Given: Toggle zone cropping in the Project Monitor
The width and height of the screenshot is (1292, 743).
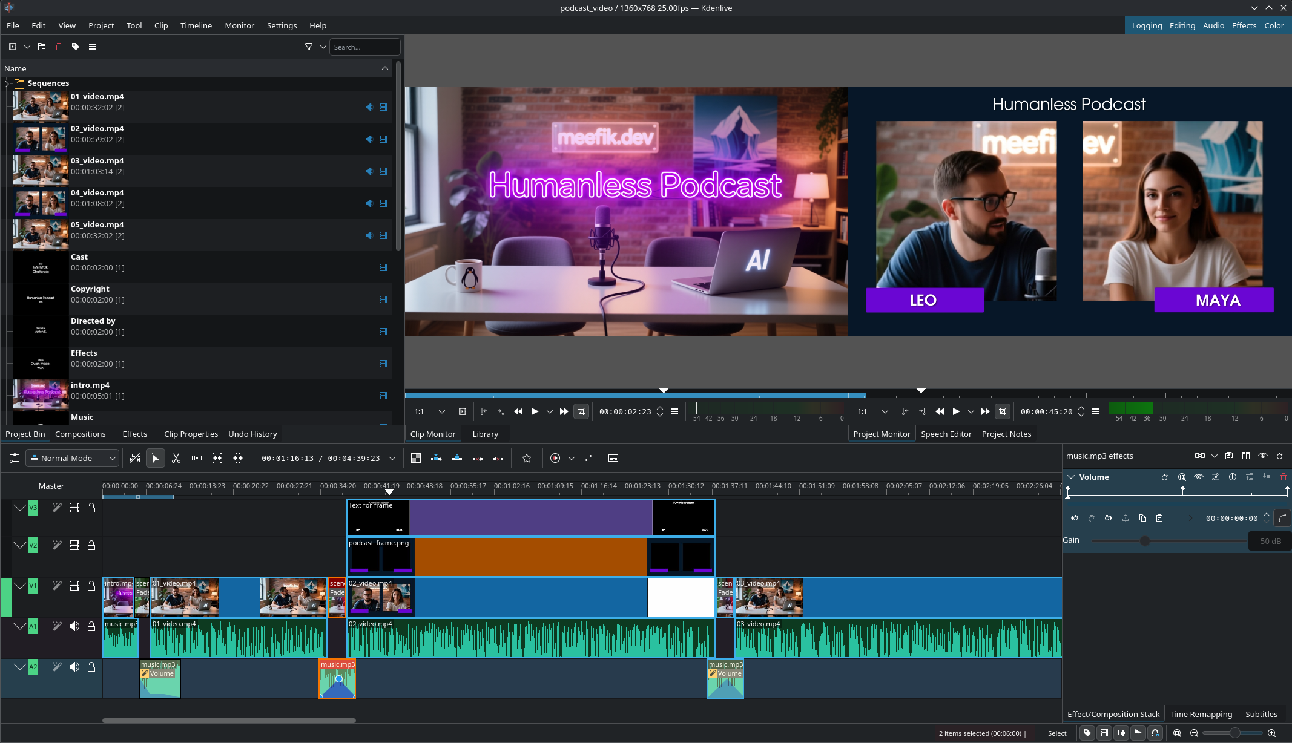Looking at the screenshot, I should point(1003,411).
